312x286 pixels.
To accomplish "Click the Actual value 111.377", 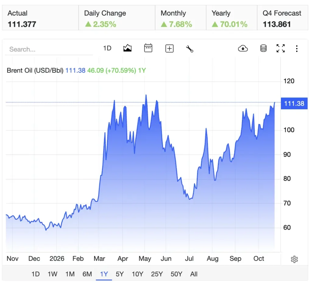I will tap(22, 24).
